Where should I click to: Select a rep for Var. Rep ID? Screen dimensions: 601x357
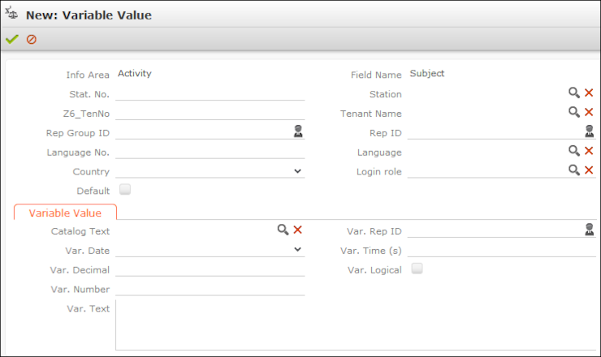coord(589,230)
